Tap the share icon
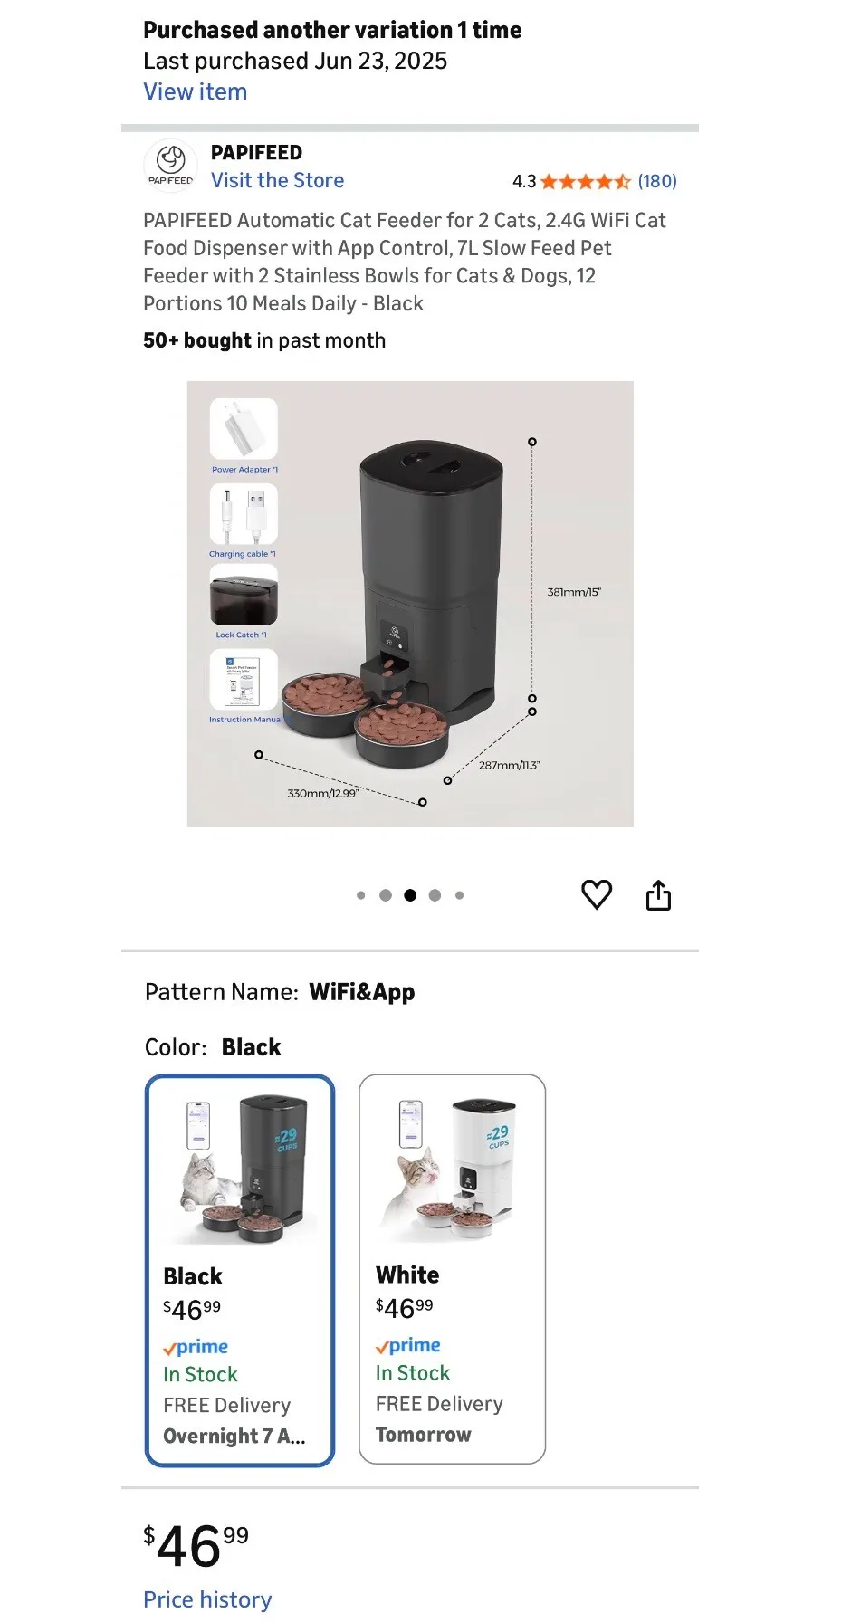851x1623 pixels. click(658, 894)
